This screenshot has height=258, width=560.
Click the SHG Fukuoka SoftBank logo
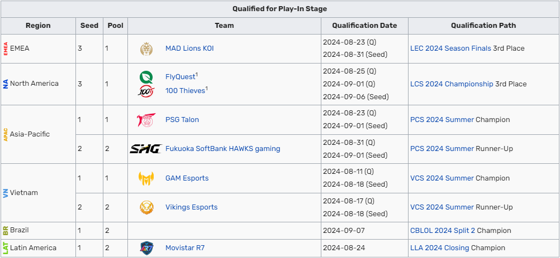point(146,149)
